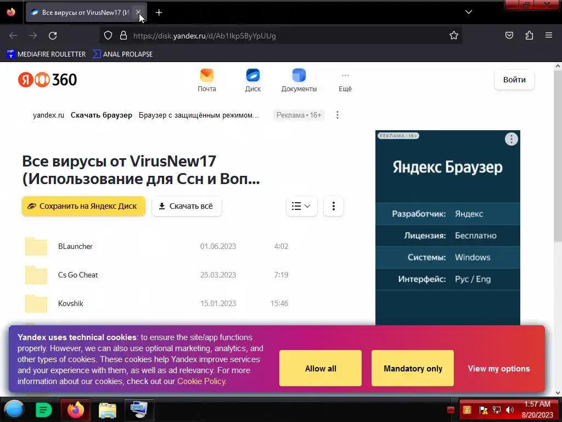This screenshot has width=562, height=422.
Task: Open the MEDIAFIRE ROULETTER bookmark
Action: pyautogui.click(x=46, y=54)
